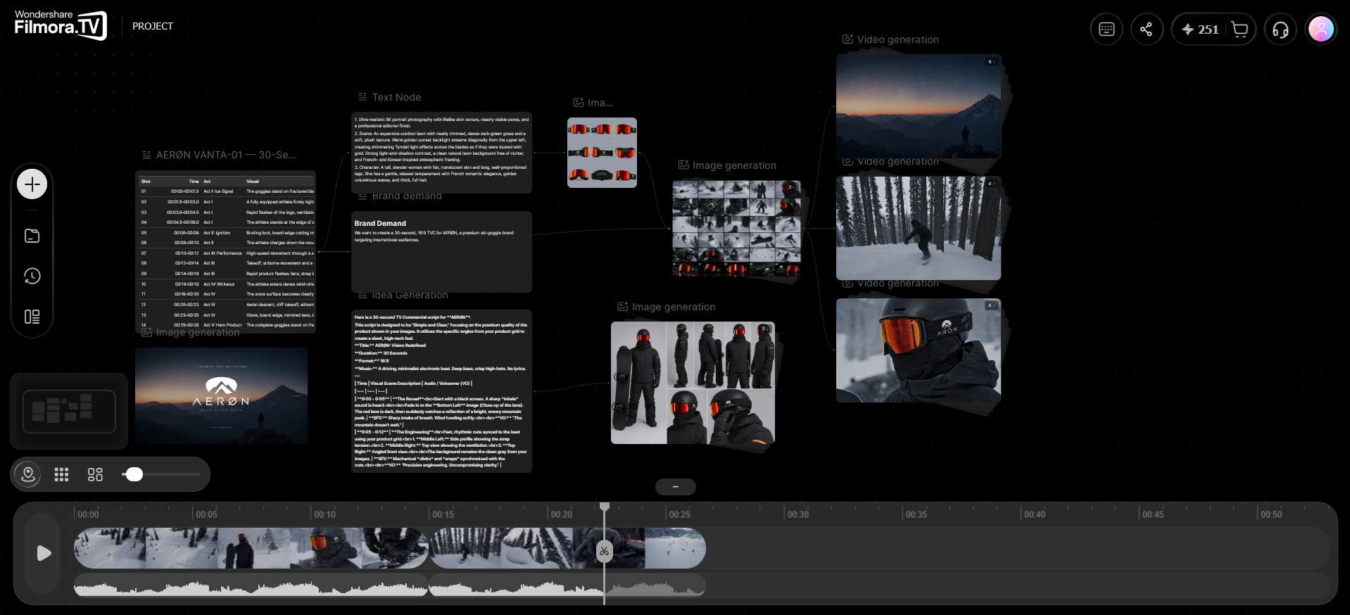Open the shopping cart icon
This screenshot has height=615, width=1350.
click(1239, 30)
